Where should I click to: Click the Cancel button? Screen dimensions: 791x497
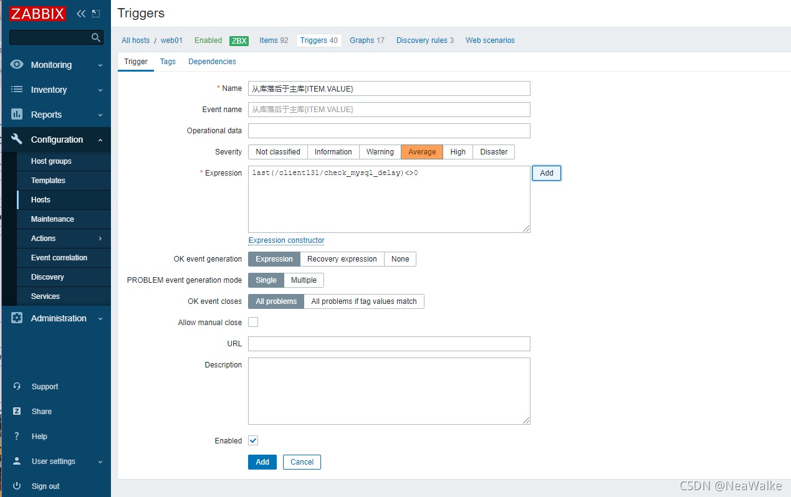302,462
